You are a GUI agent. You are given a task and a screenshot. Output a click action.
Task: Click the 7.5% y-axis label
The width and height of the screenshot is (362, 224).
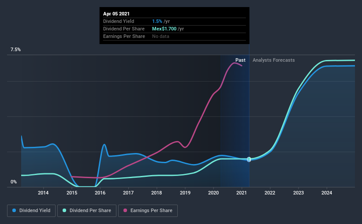(x=15, y=50)
